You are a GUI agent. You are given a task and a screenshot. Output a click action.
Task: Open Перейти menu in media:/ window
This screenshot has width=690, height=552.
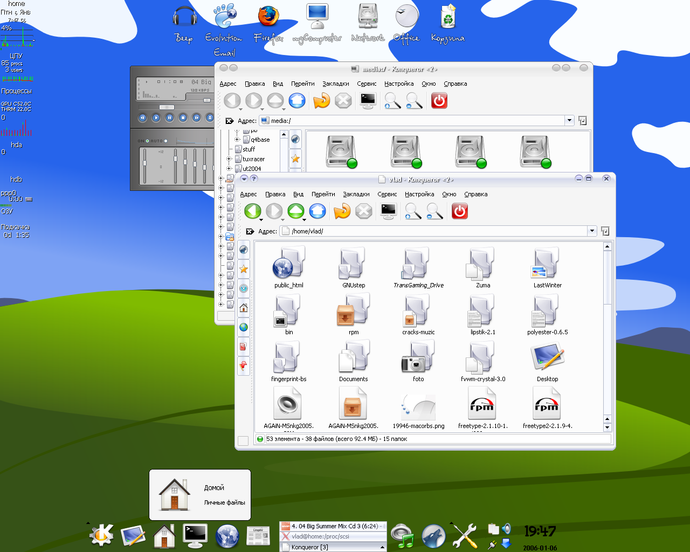(303, 84)
